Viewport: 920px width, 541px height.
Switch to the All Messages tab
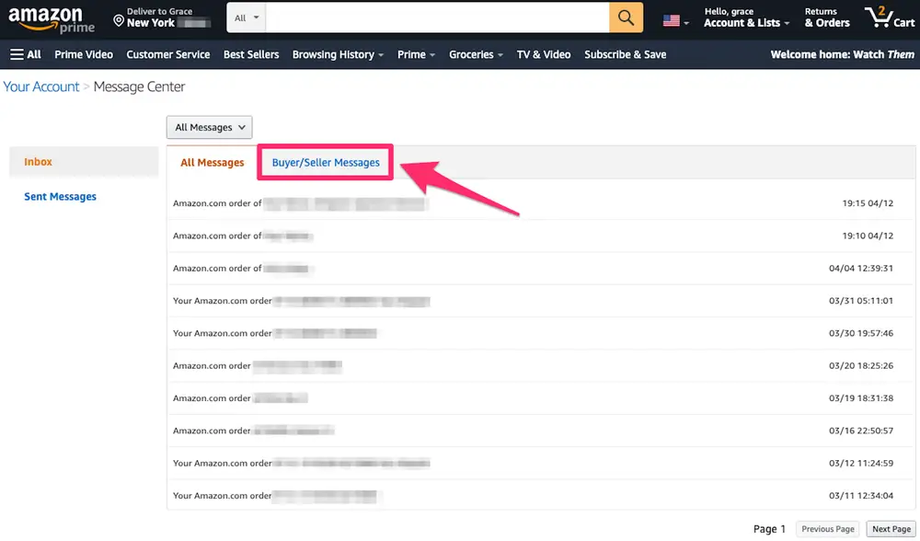click(212, 163)
